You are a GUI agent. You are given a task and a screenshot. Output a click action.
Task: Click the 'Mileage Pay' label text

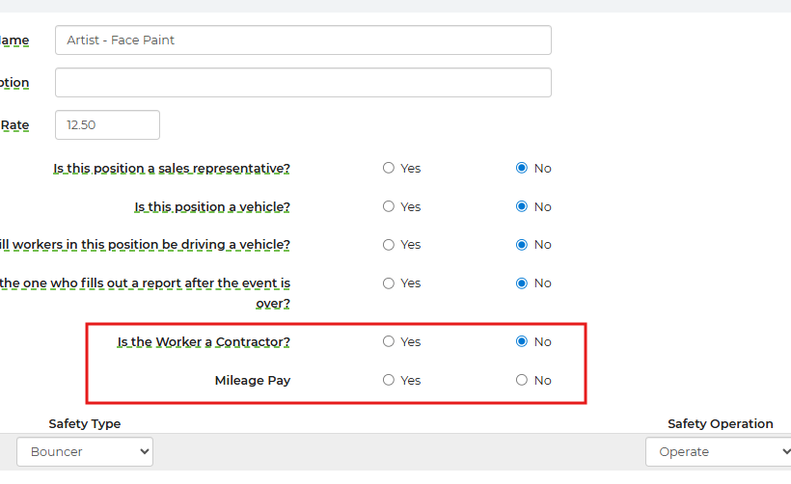tap(253, 380)
